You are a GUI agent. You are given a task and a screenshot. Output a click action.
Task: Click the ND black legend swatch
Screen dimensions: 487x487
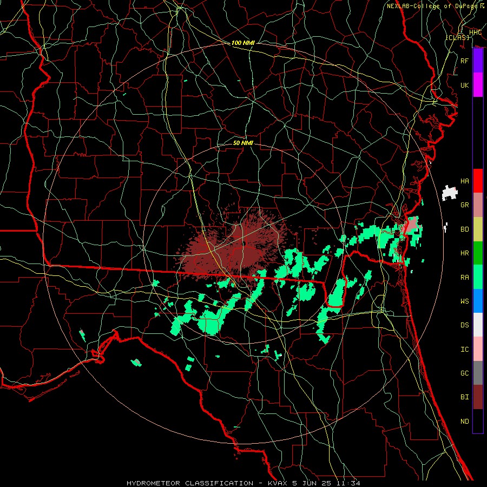point(478,421)
